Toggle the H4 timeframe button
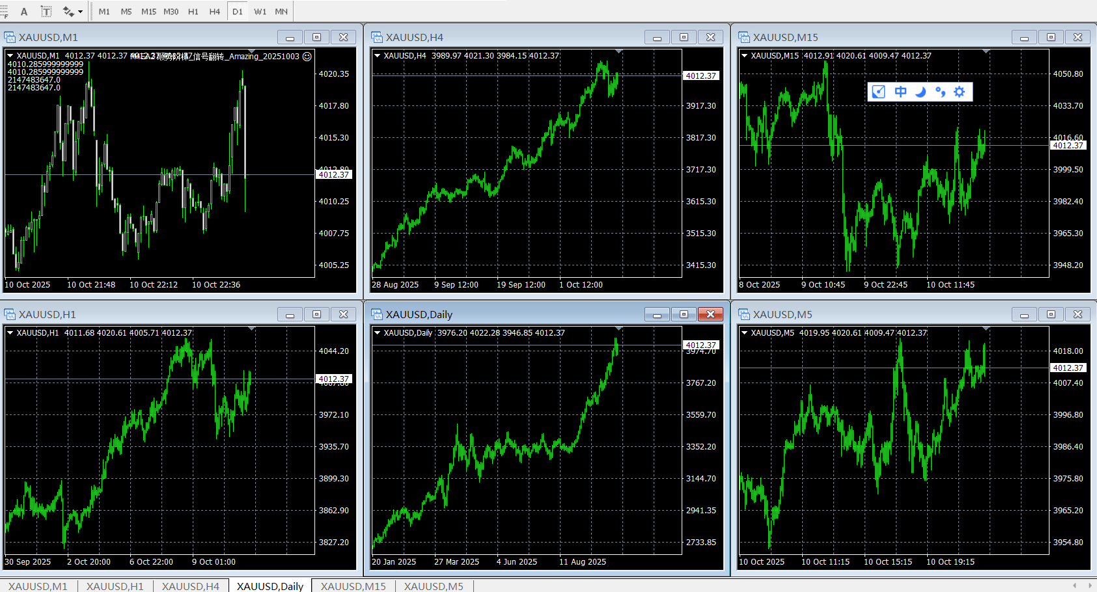1097x592 pixels. pos(215,12)
